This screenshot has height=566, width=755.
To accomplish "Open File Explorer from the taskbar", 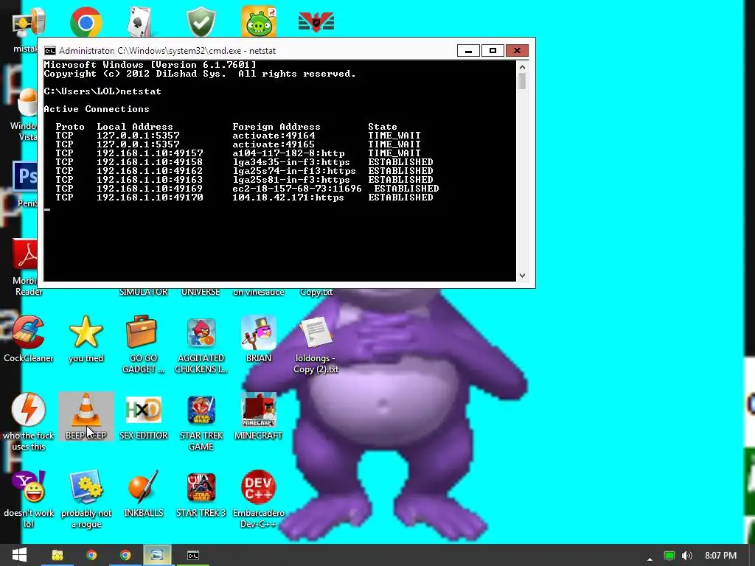I will (x=58, y=555).
